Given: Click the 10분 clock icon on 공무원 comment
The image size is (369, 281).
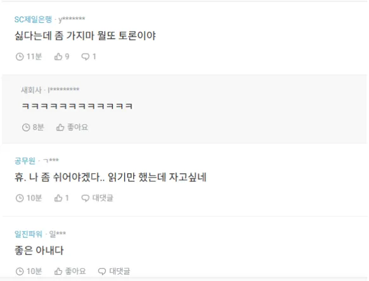Looking at the screenshot, I should (x=20, y=198).
